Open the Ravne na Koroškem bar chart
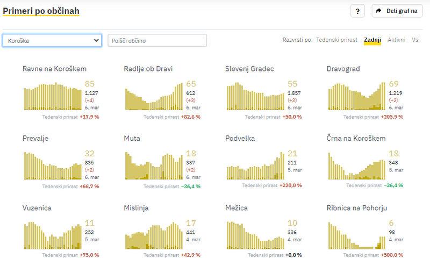Image resolution: width=430 pixels, height=266 pixels. tap(52, 96)
